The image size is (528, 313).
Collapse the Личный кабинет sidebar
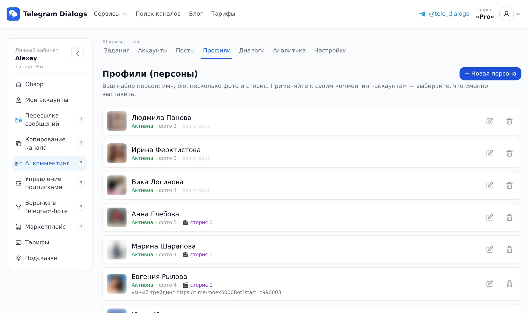78,53
